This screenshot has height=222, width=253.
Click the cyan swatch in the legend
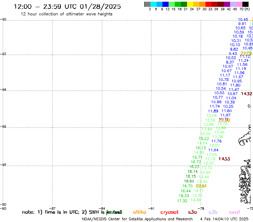[154, 4]
